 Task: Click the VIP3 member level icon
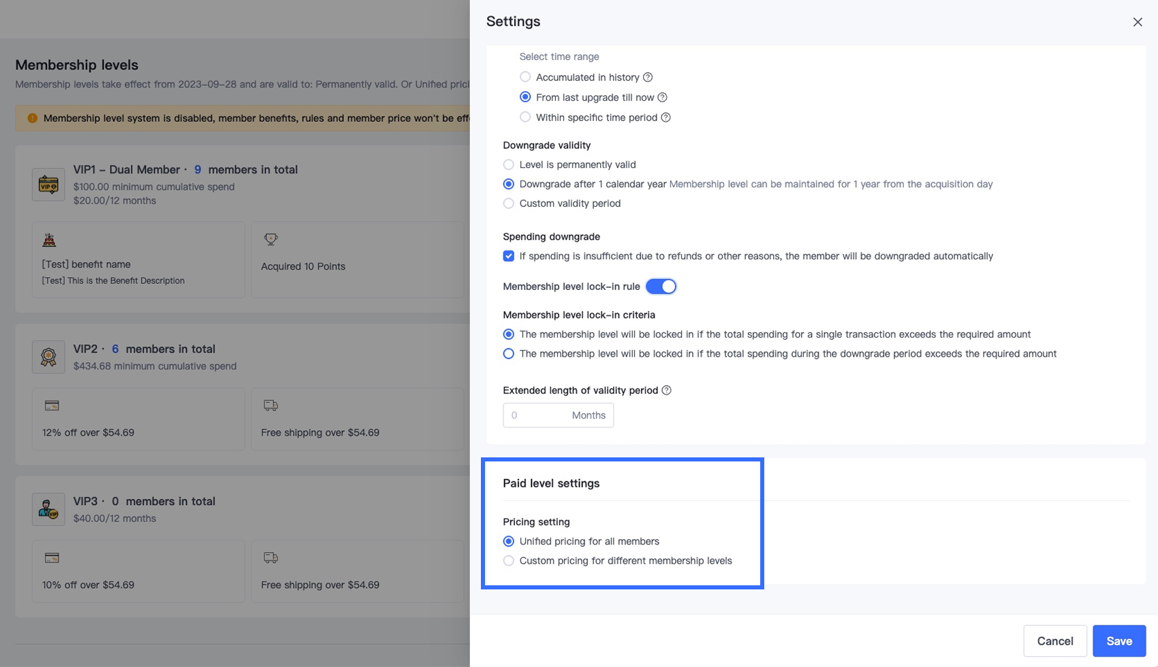click(x=48, y=509)
